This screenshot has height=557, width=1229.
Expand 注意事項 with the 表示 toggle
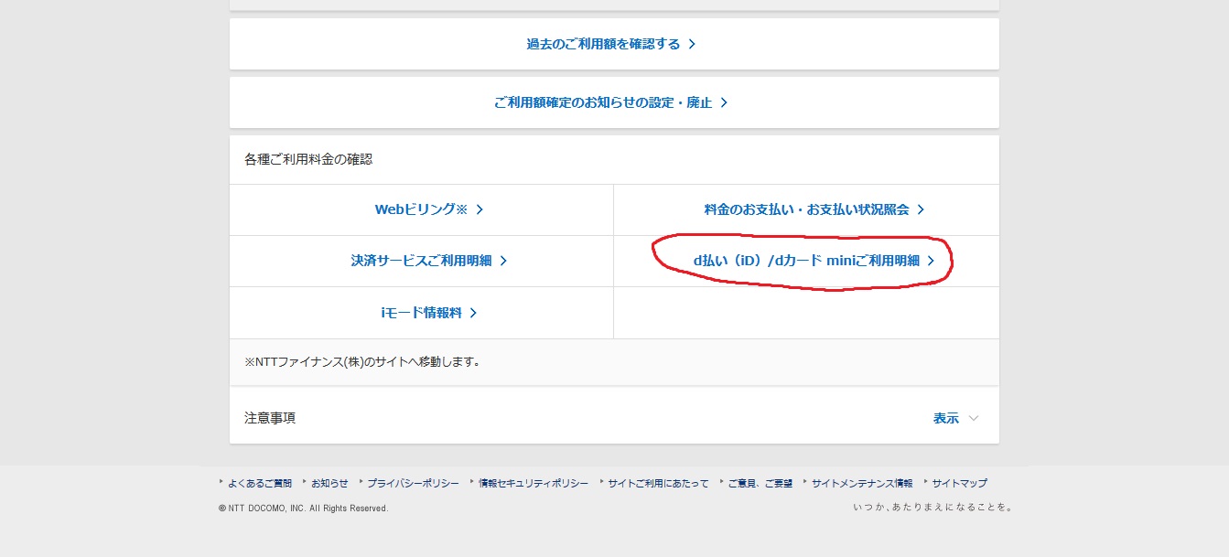(955, 418)
